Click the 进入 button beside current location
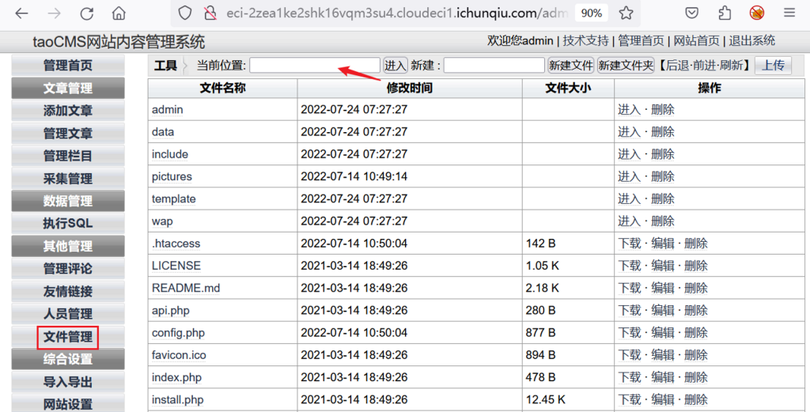The width and height of the screenshot is (810, 412). tap(396, 66)
